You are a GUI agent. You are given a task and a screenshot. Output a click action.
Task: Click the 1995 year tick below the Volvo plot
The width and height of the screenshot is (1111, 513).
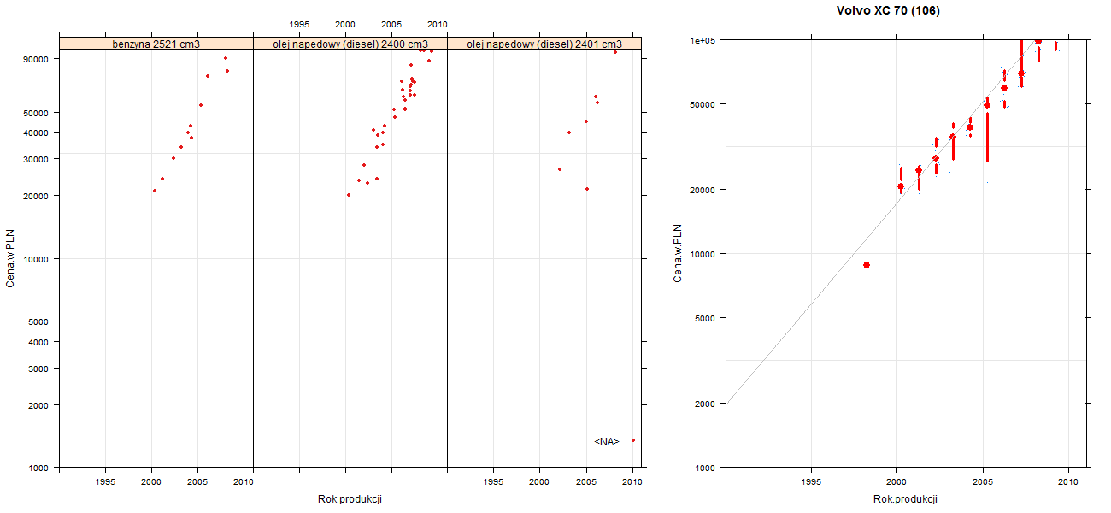(x=811, y=483)
